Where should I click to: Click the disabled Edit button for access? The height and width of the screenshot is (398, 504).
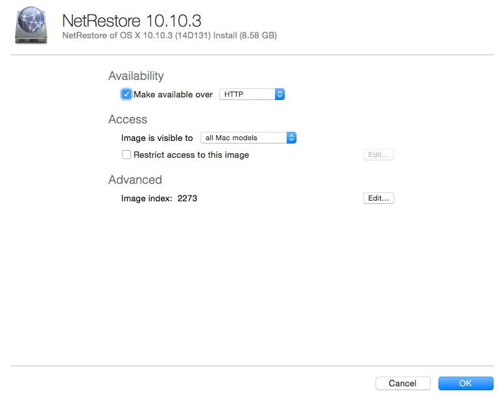pyautogui.click(x=378, y=155)
